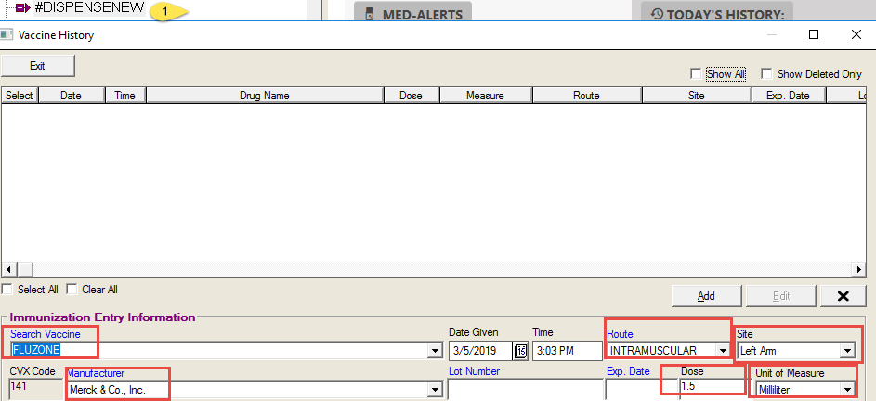Click the pill bottle icon in Med-Alerts

pyautogui.click(x=370, y=15)
